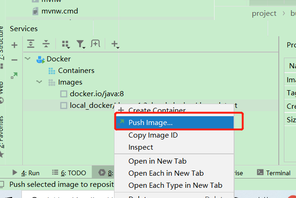
Task: Click the Open in New Tab toolbar icon
Action: point(95,44)
